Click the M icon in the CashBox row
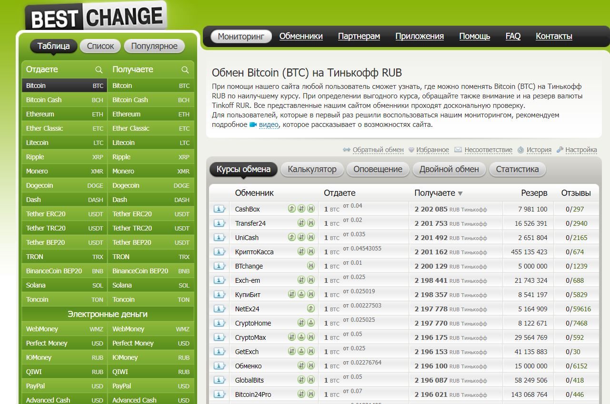 coord(311,209)
